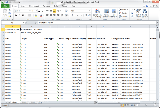Adjust the zoom slider handle
The image size is (160, 108).
(146, 105)
